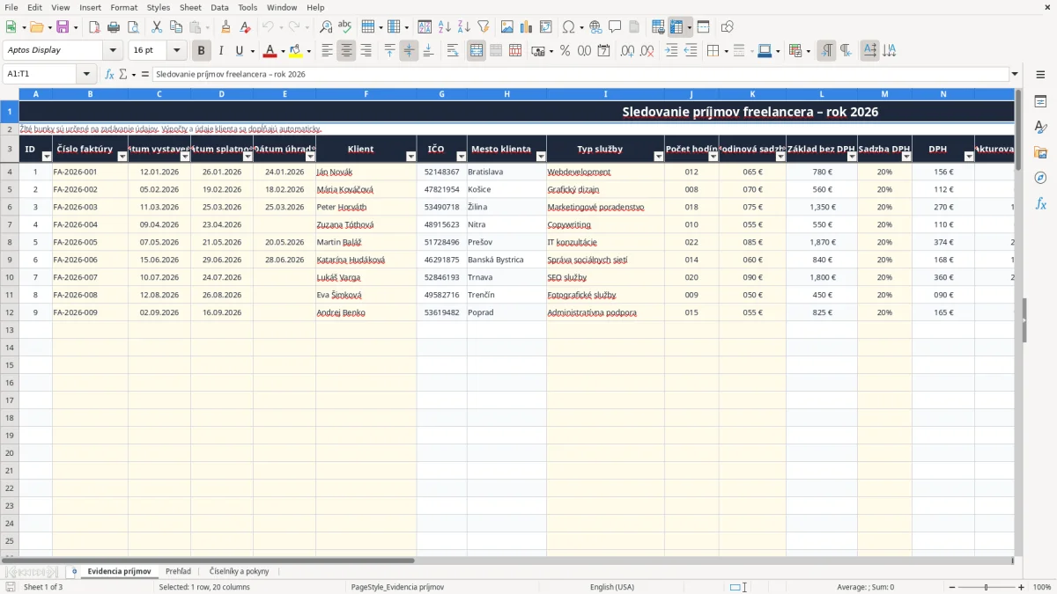Open the Format menu
This screenshot has width=1057, height=594.
click(x=124, y=7)
